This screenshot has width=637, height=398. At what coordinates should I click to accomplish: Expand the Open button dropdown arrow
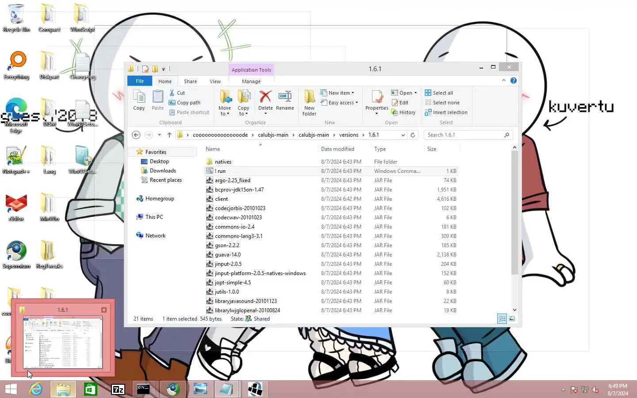415,93
